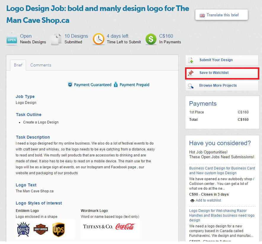Click the 'Payments' panel heading
The image size is (262, 244).
point(203,104)
